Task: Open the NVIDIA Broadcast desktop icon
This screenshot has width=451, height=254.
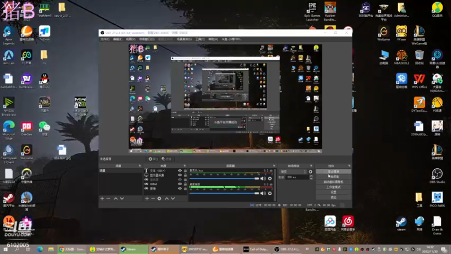Action: pos(8,107)
